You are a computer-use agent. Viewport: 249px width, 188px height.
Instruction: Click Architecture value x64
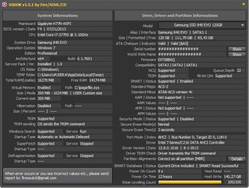(x=40, y=59)
